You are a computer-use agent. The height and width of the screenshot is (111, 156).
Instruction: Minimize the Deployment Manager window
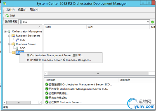143,3
